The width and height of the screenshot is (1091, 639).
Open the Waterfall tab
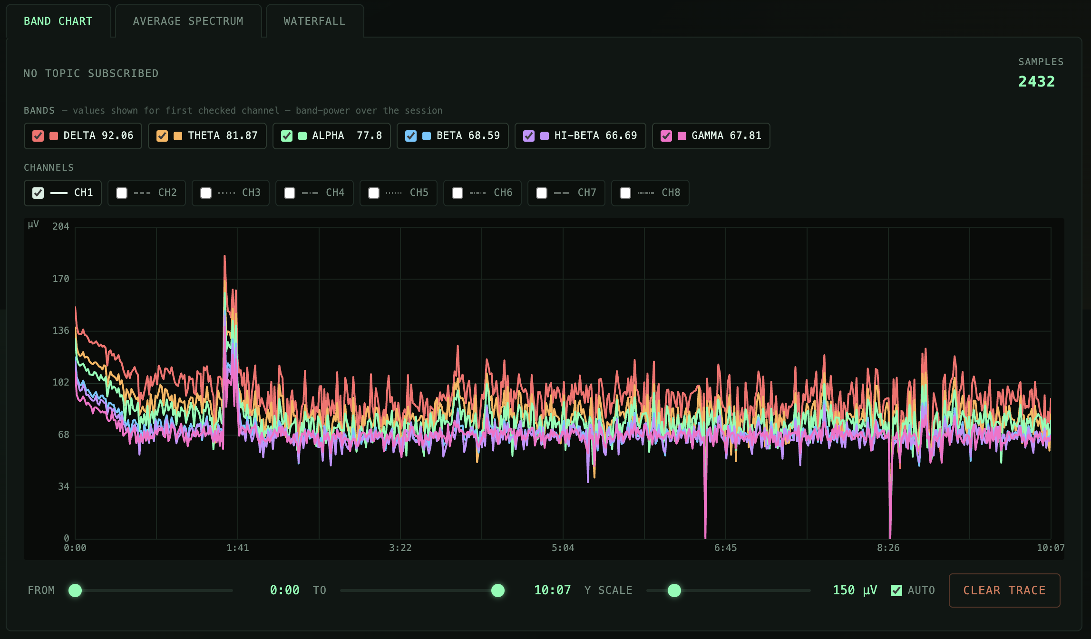click(314, 21)
